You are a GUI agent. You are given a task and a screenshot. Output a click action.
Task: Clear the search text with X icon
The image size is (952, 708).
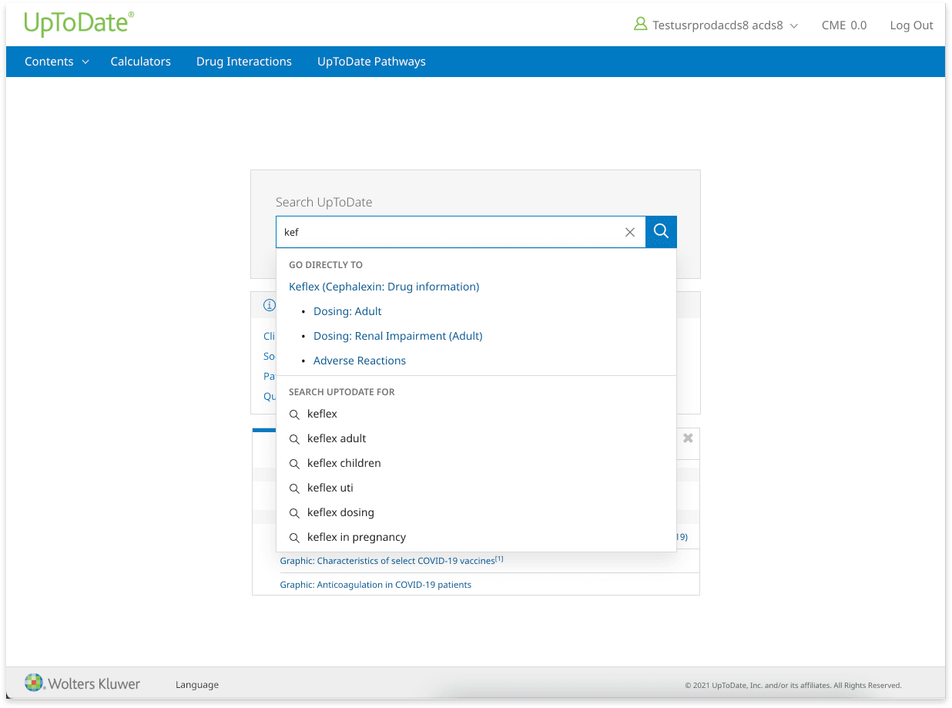(630, 232)
